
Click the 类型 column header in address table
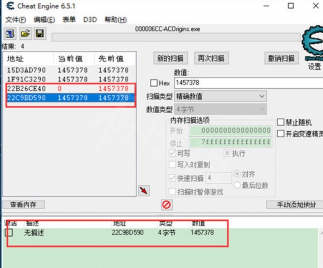pyautogui.click(x=165, y=223)
